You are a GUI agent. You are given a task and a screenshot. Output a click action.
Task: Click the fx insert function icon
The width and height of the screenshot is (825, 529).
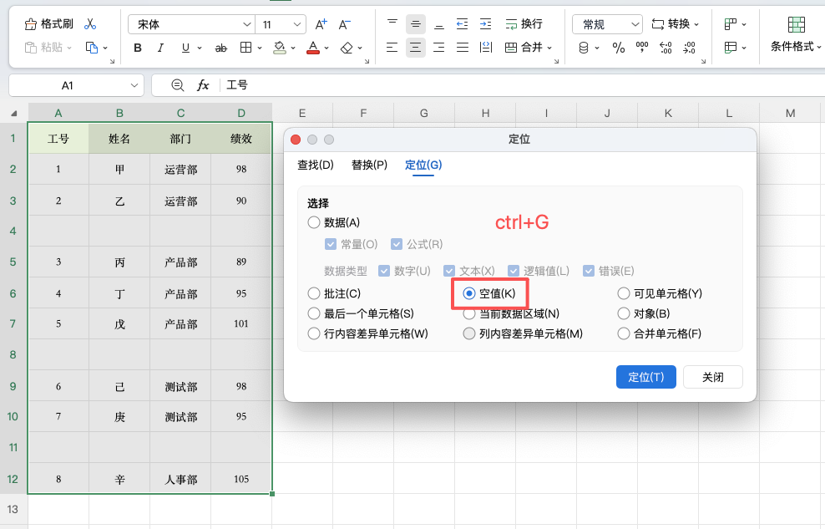(x=203, y=84)
